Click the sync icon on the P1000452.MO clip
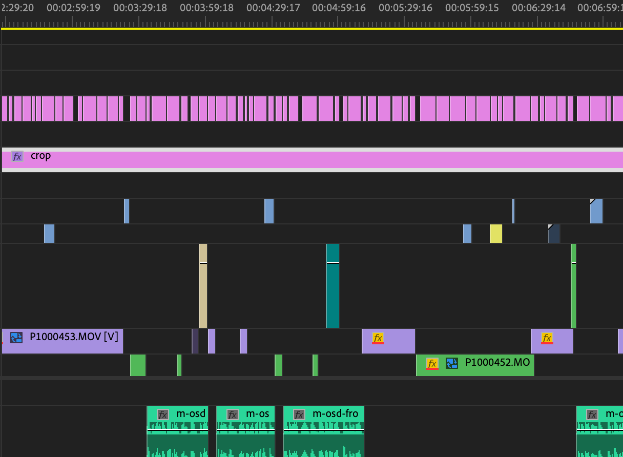Screen dimensions: 623x457 coord(451,363)
